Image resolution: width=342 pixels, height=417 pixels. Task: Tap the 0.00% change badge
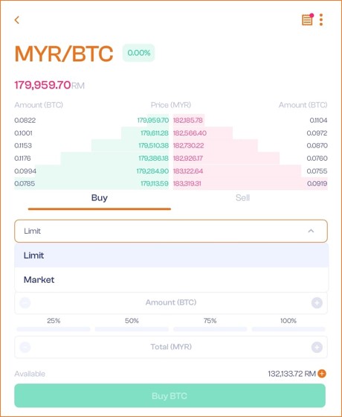coord(138,53)
